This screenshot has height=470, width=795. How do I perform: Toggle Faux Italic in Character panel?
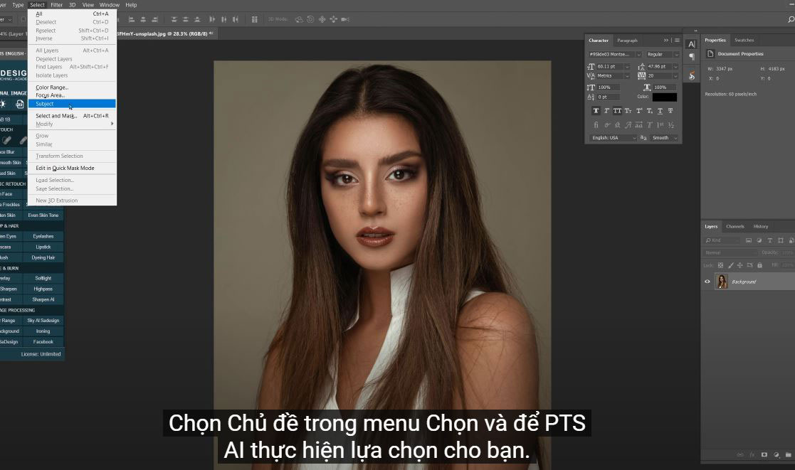click(606, 111)
